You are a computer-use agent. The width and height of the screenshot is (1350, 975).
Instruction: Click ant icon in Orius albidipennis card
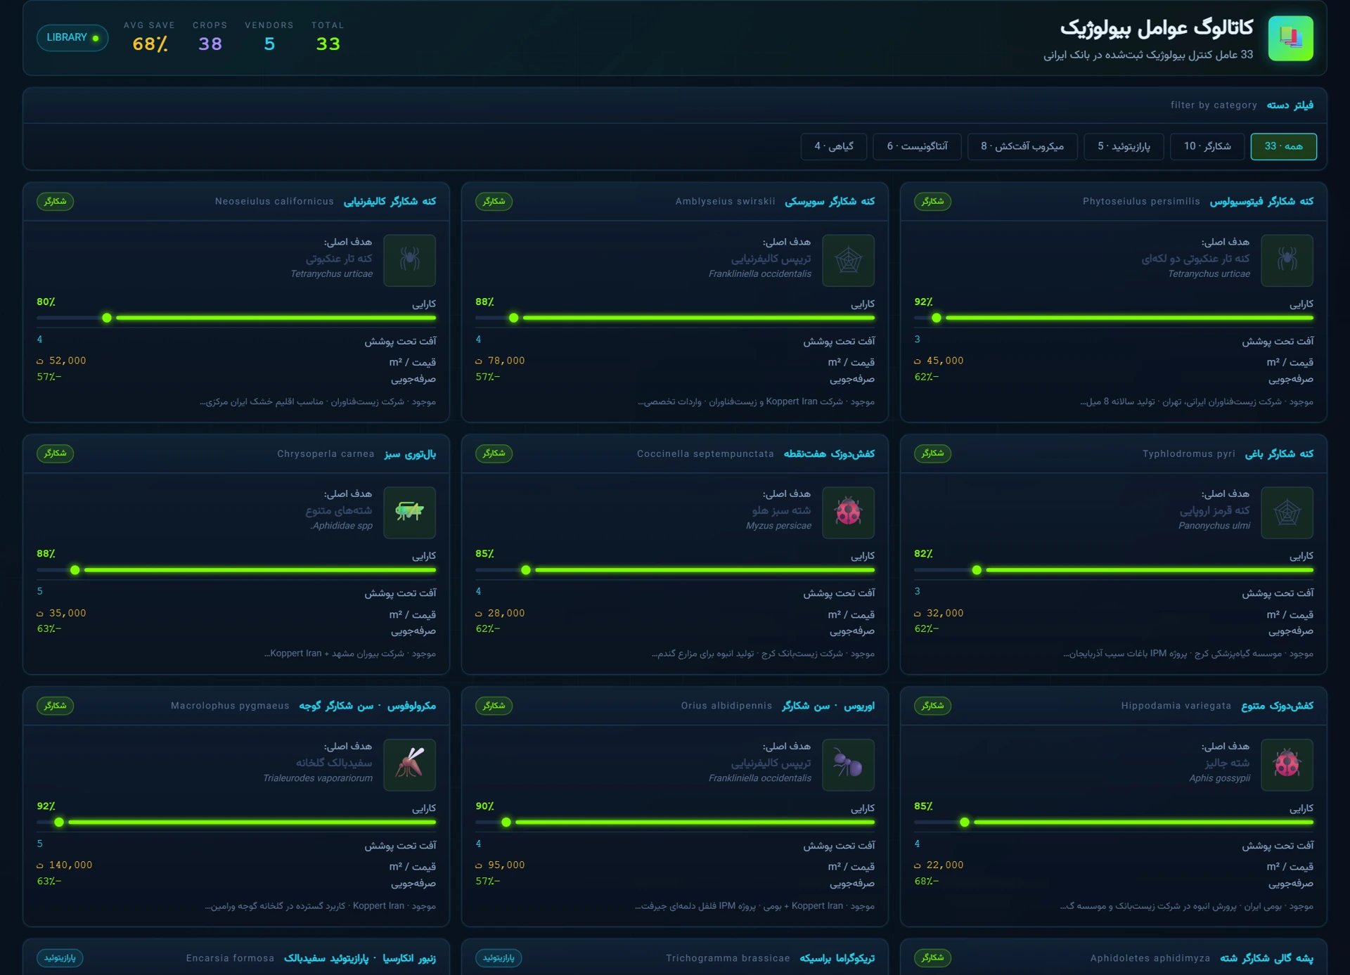[848, 765]
